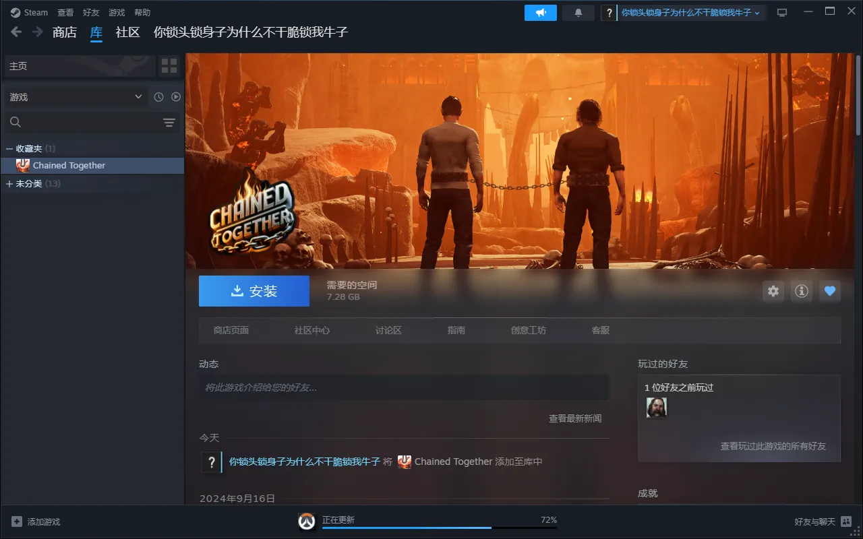Toggle favorite heart for Chained Together
863x539 pixels.
click(830, 291)
